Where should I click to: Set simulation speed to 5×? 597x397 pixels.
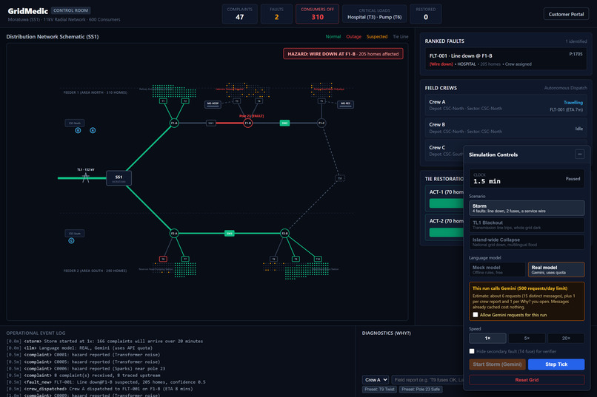pos(527,338)
